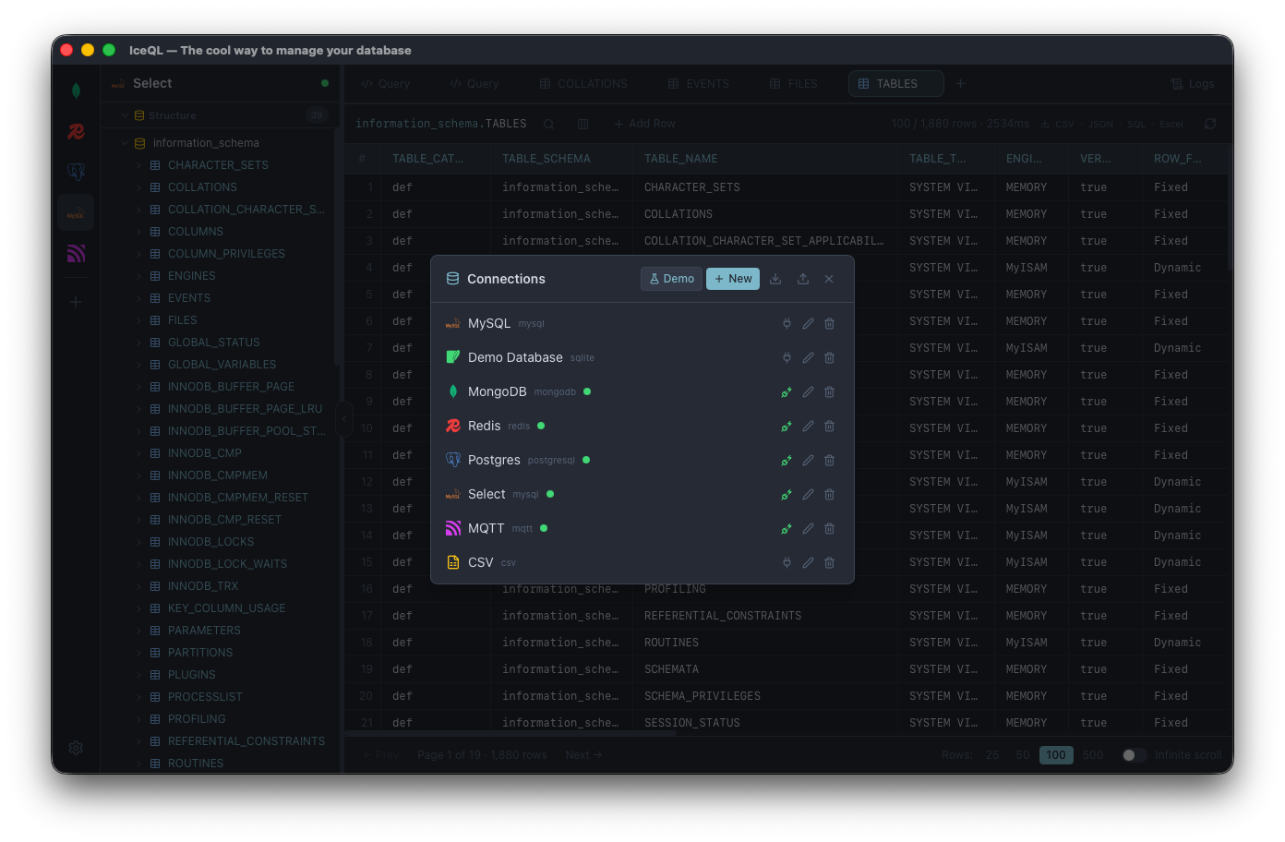The width and height of the screenshot is (1285, 842).
Task: Open the column visibility icon beside search
Action: pos(582,124)
